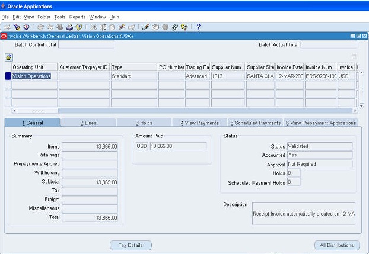Screen dimensions: 369x254
Task: Click the ERS-9296 invoice number cell
Action: pyautogui.click(x=320, y=76)
